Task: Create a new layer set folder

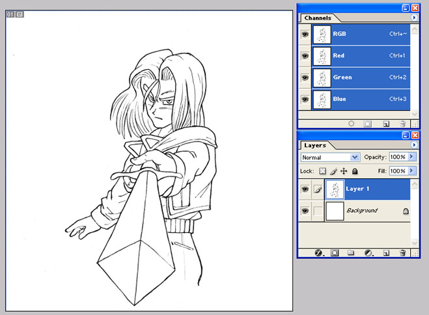Action: (351, 252)
